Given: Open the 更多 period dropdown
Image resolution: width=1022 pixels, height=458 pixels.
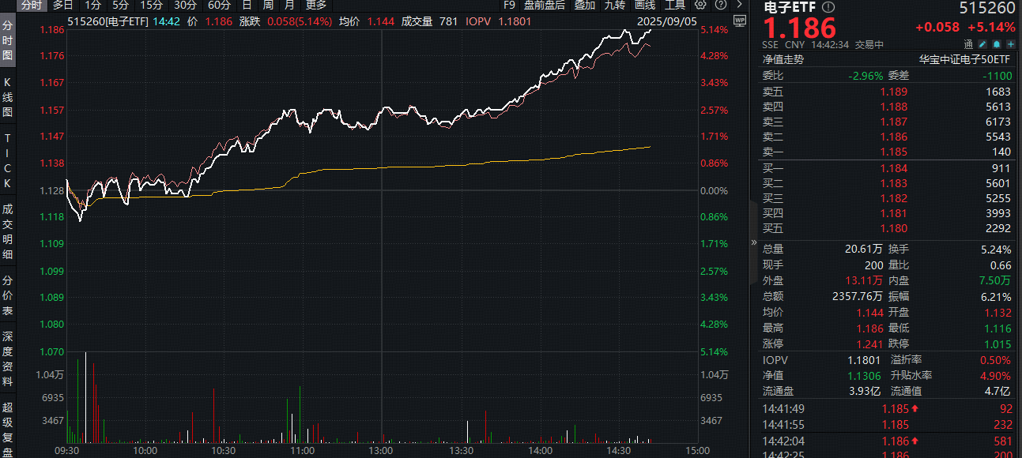Looking at the screenshot, I should coord(318,6).
